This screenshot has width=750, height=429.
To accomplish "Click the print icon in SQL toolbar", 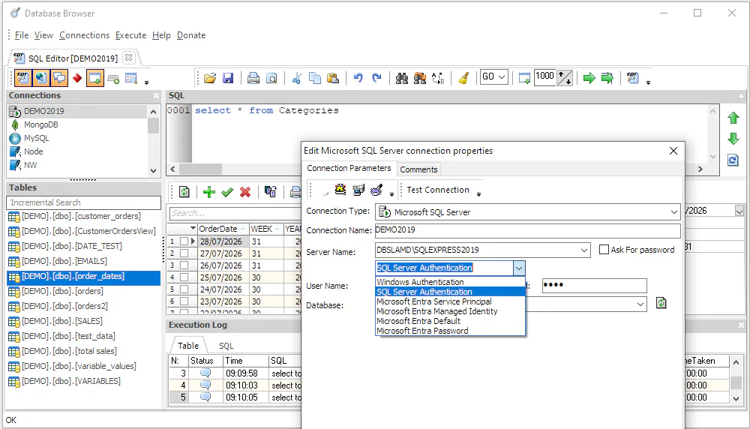I will tap(253, 78).
